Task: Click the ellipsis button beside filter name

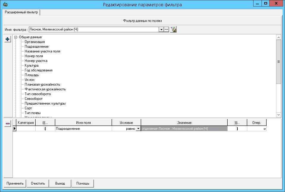Action: point(166,29)
